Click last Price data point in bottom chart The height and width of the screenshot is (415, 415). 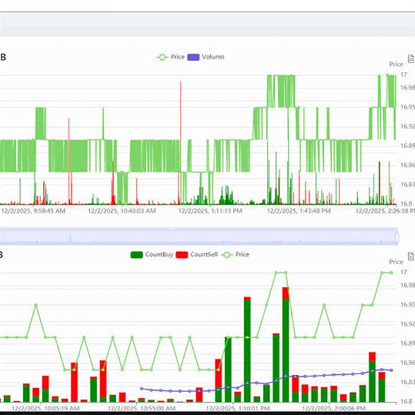coord(391,273)
